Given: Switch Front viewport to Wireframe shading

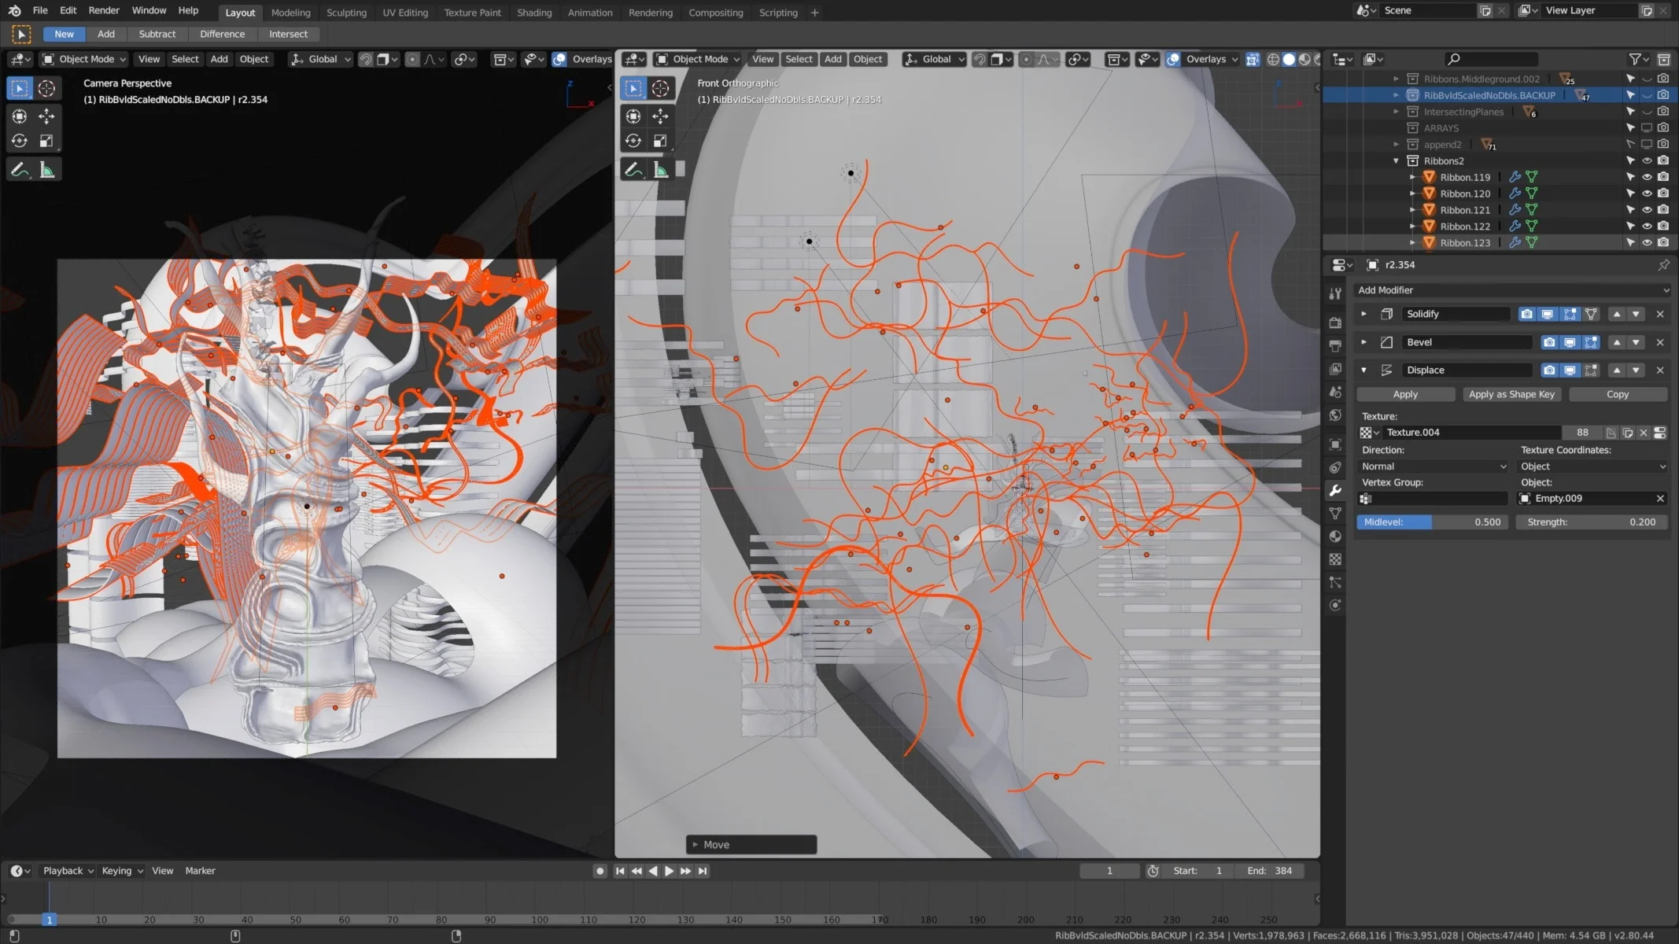Looking at the screenshot, I should tap(1272, 59).
